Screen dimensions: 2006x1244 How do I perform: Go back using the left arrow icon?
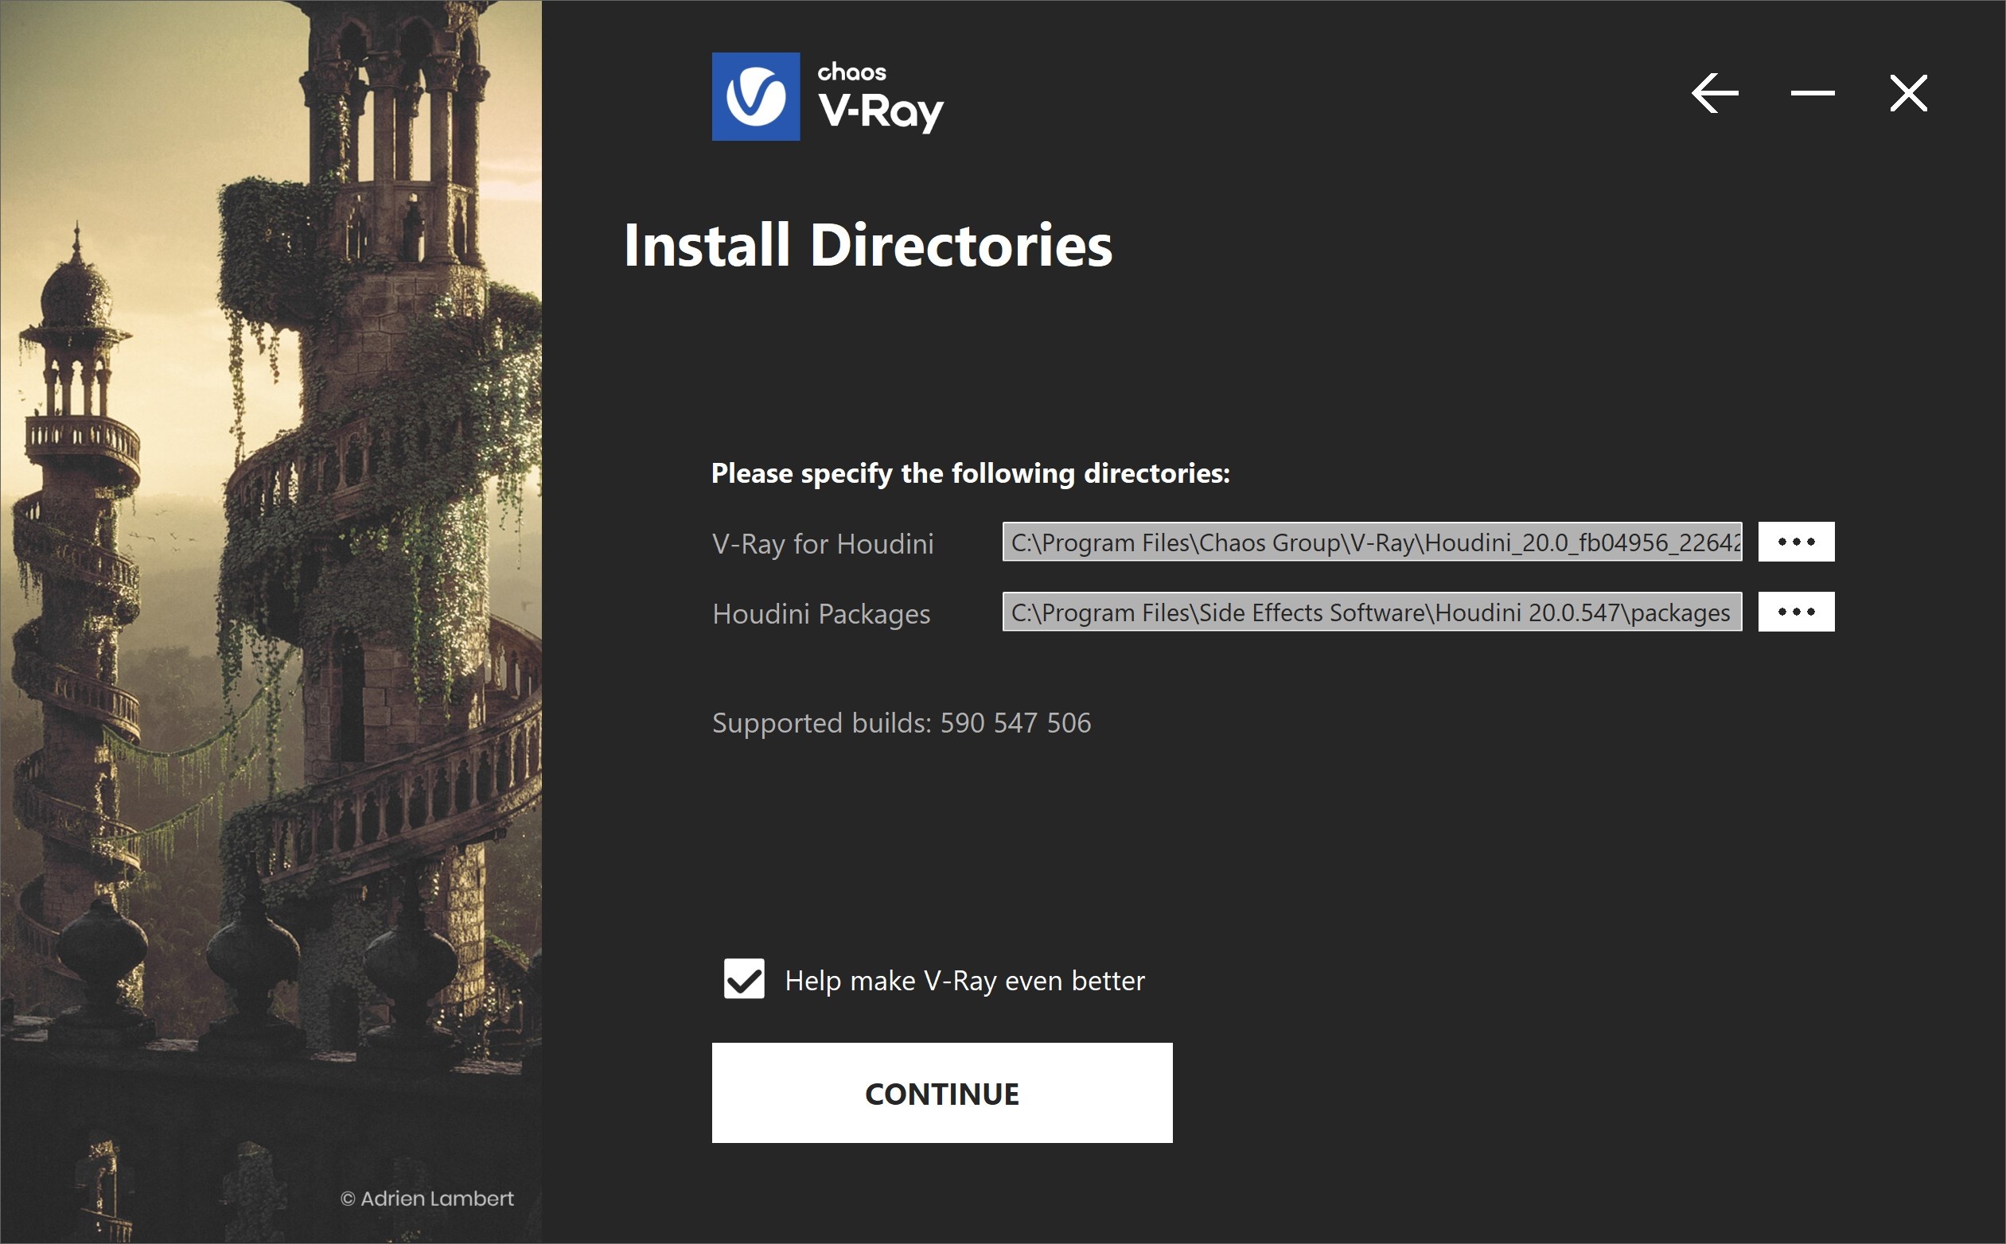pos(1715,93)
